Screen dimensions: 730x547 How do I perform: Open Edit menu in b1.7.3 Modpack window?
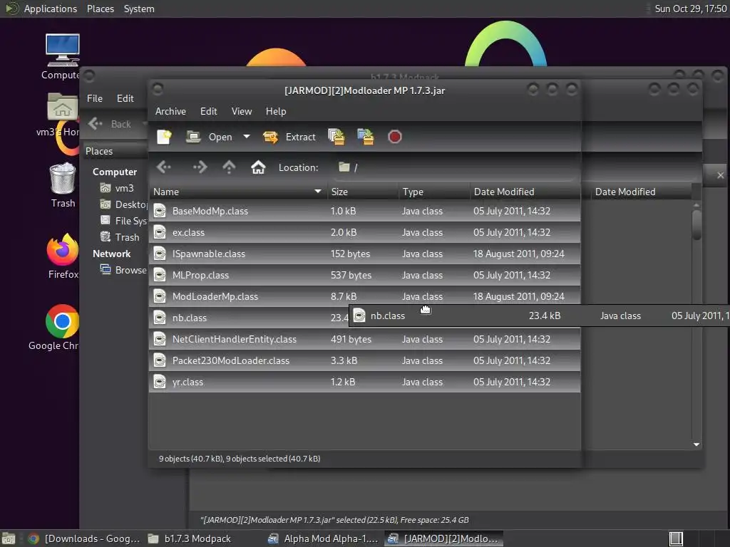coord(125,98)
